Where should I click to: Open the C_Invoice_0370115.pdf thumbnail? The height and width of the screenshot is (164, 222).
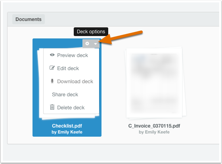pos(155,82)
